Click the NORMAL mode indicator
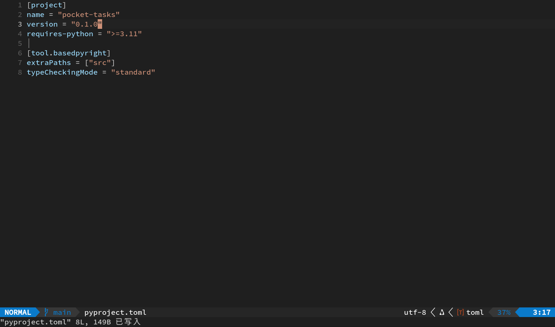Screen dimensions: 555x327 (x=18, y=313)
